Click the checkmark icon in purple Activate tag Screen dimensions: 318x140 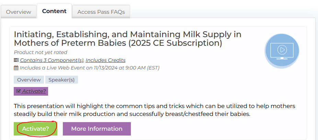pos(19,91)
